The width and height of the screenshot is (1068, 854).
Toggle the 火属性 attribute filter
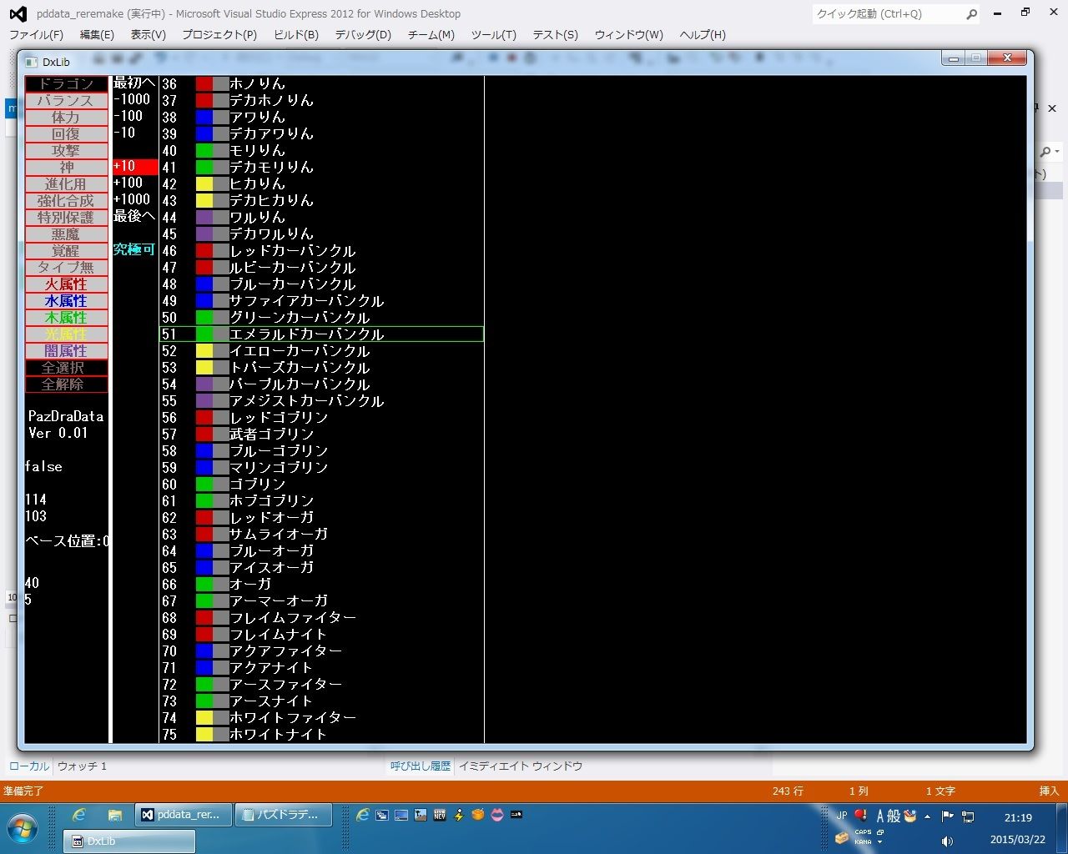click(66, 284)
